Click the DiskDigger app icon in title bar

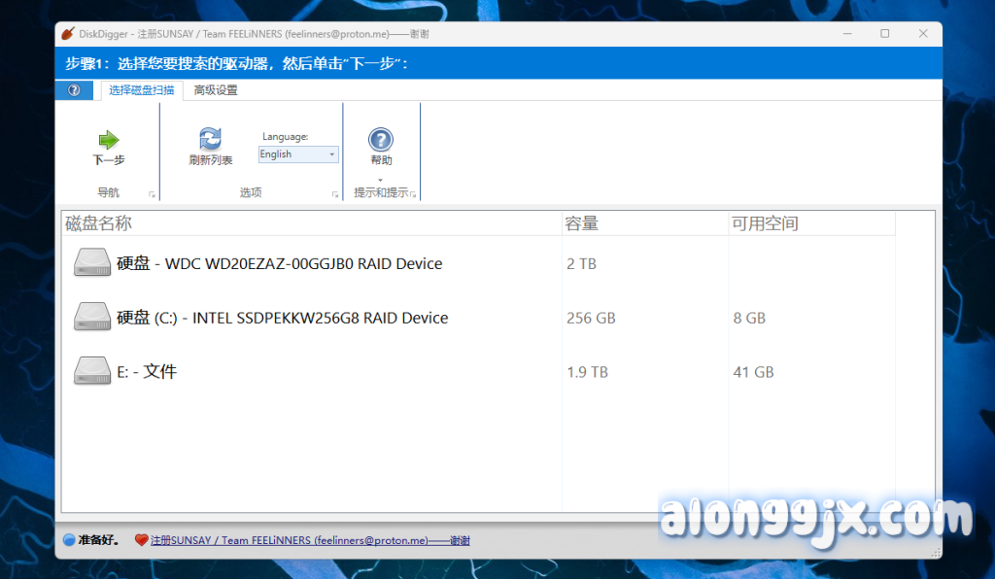(67, 34)
